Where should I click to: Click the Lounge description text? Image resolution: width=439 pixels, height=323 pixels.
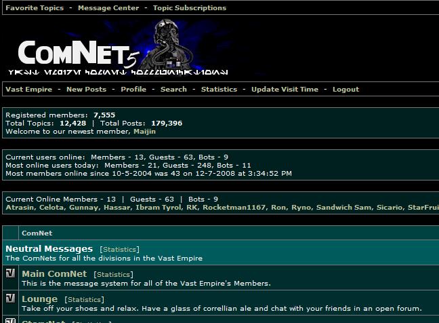(222, 309)
